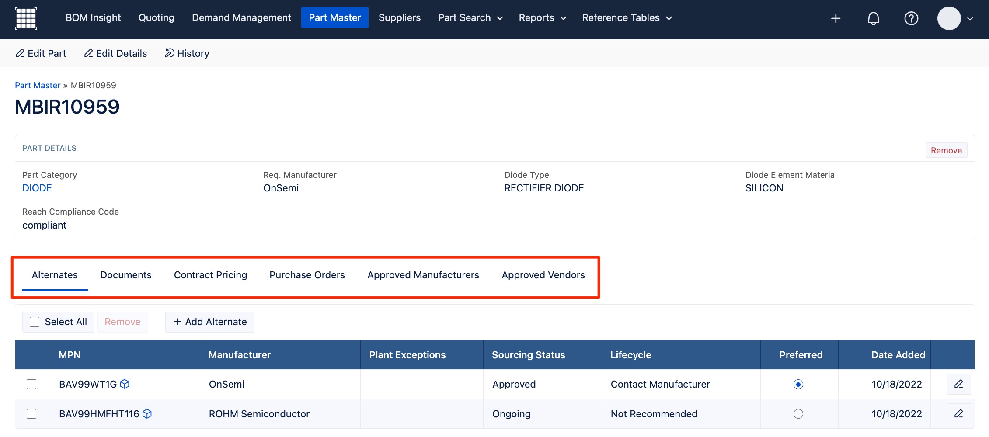Switch to the Approved Vendors tab
989x437 pixels.
tap(543, 275)
